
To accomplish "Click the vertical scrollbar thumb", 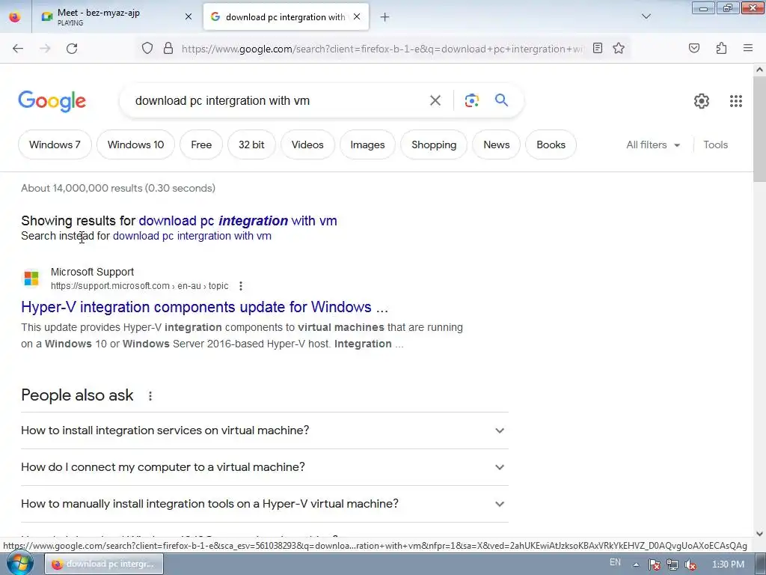I will pyautogui.click(x=759, y=129).
